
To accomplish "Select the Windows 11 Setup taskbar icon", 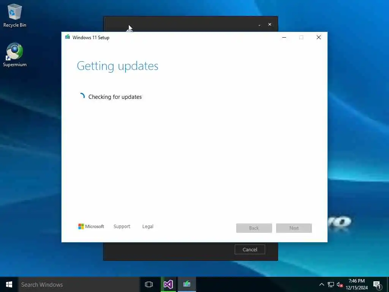I will click(187, 284).
